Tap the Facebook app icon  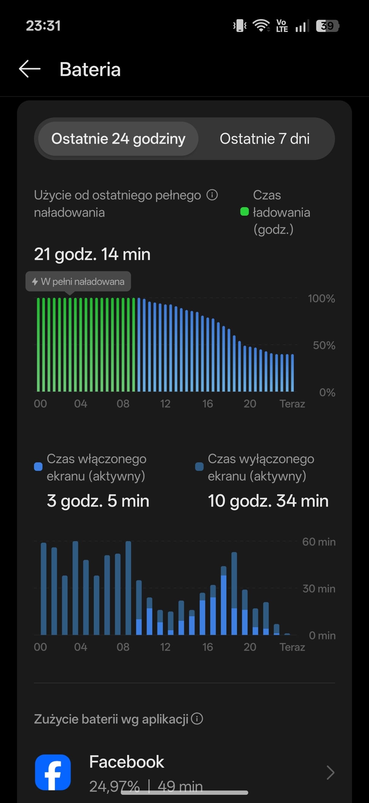pyautogui.click(x=53, y=772)
